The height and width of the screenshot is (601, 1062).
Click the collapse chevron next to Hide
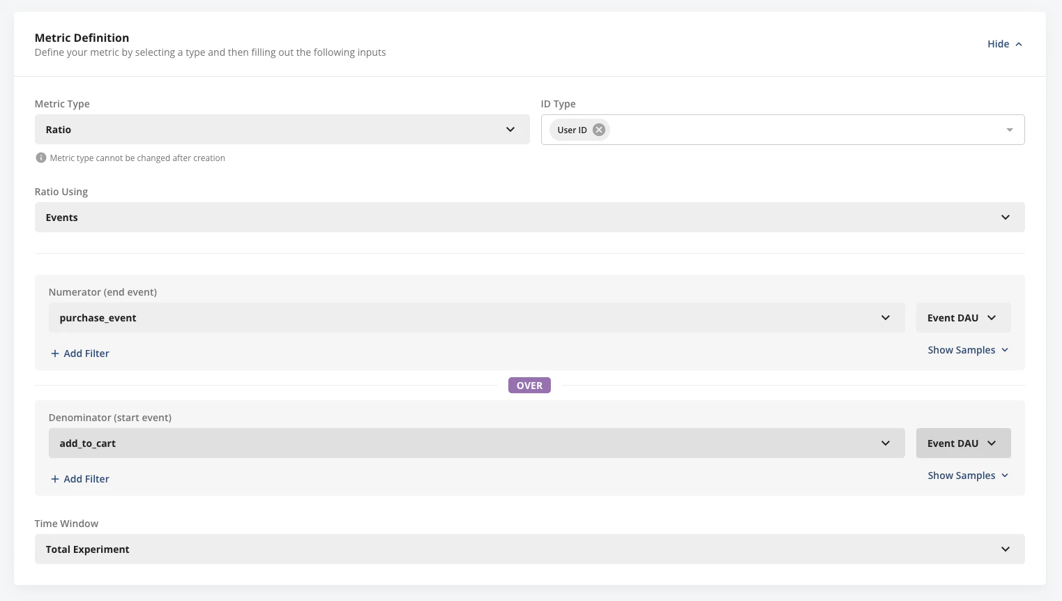[x=1018, y=43]
